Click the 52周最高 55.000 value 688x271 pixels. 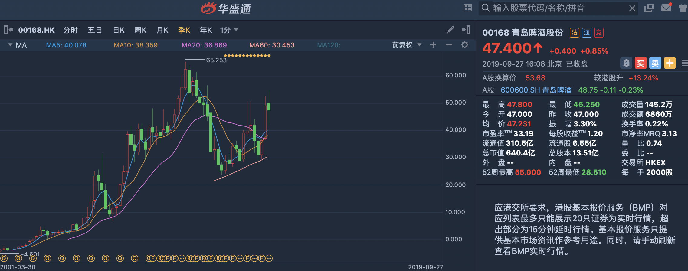tap(528, 172)
